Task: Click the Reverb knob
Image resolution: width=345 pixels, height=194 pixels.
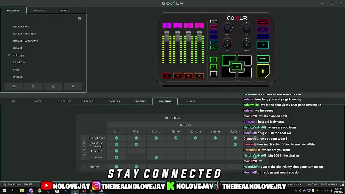Action: (227, 27)
